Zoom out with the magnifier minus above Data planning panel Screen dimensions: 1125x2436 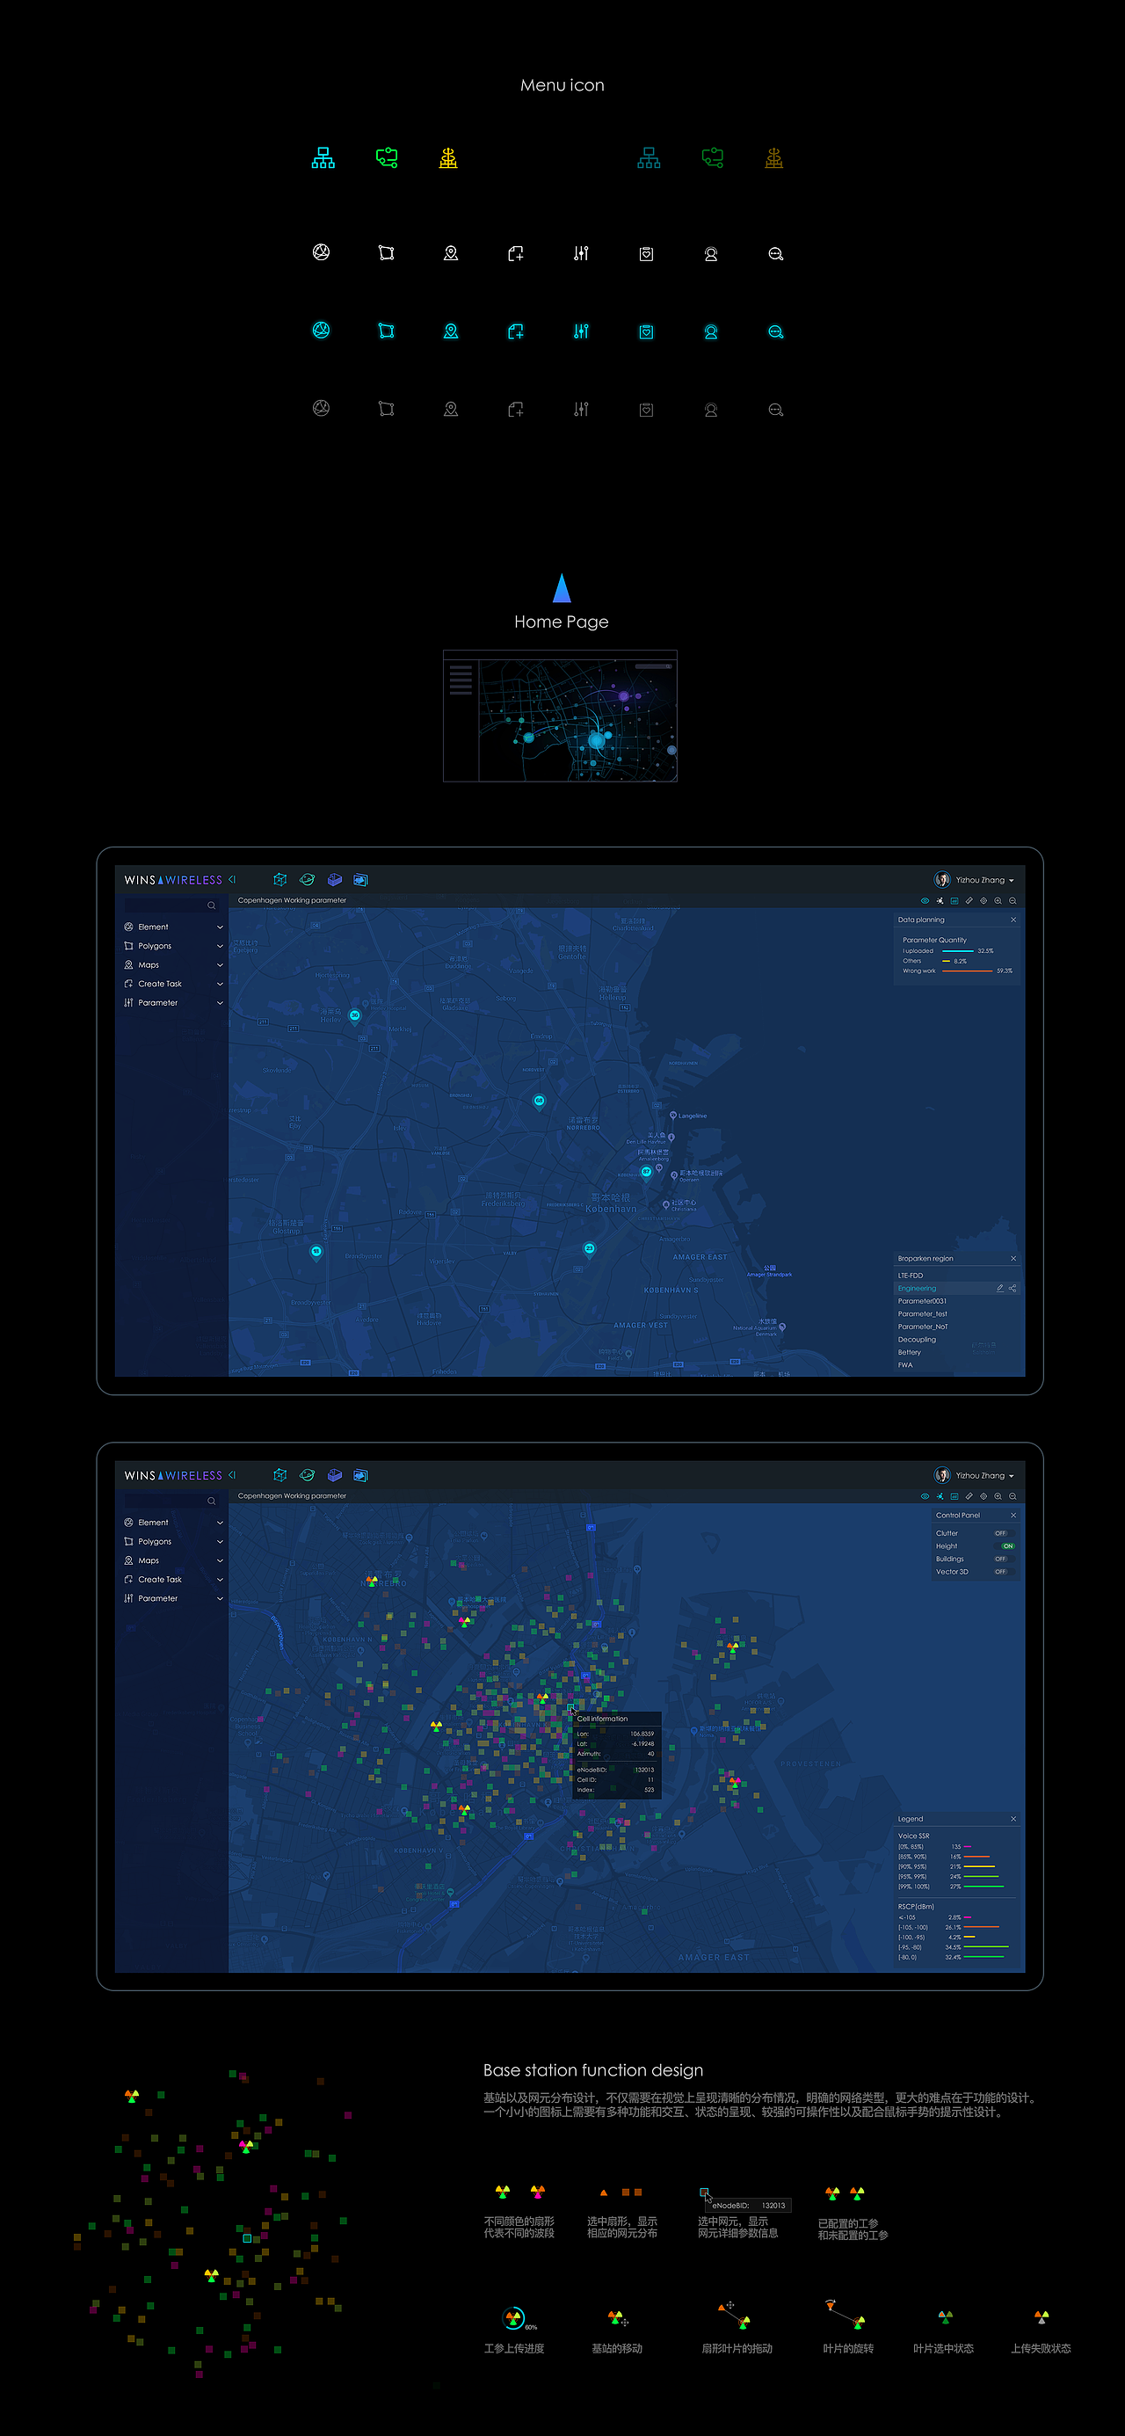tap(1012, 901)
